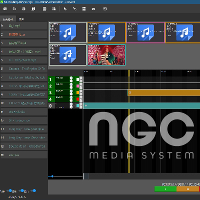Screen dimensions: 200x200
Task: Open the white color swatch on track 1
Action: click(x=77, y=79)
